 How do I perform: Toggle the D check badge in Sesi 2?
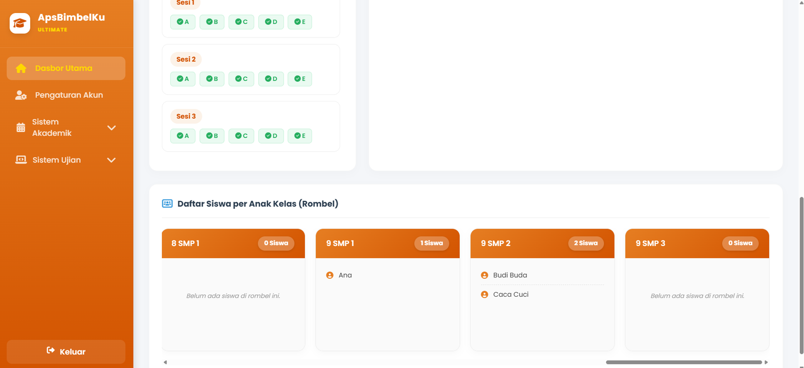pos(271,79)
